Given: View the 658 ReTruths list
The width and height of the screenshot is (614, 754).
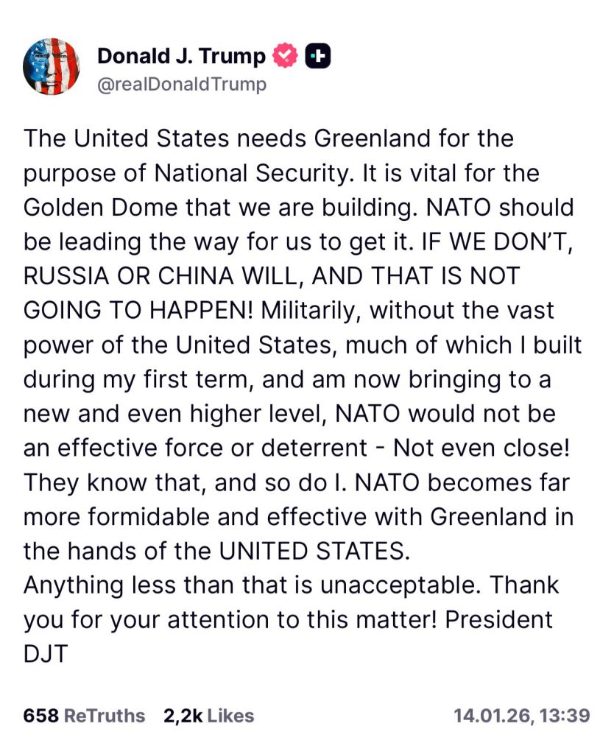Looking at the screenshot, I should [x=84, y=715].
